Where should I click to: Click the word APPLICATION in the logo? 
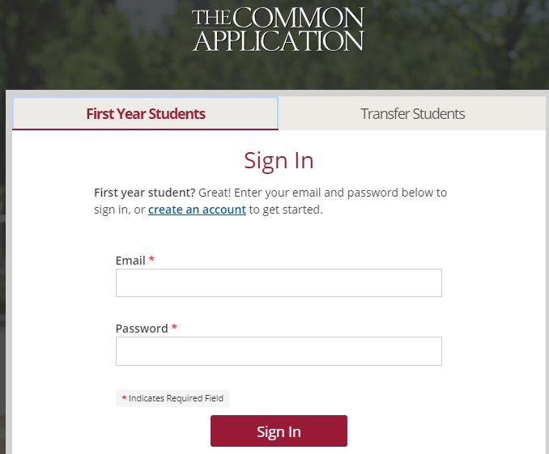point(278,40)
